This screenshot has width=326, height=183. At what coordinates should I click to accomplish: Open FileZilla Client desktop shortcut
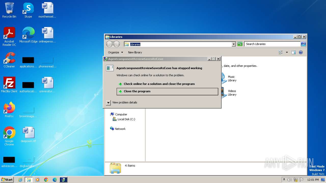pos(9,85)
